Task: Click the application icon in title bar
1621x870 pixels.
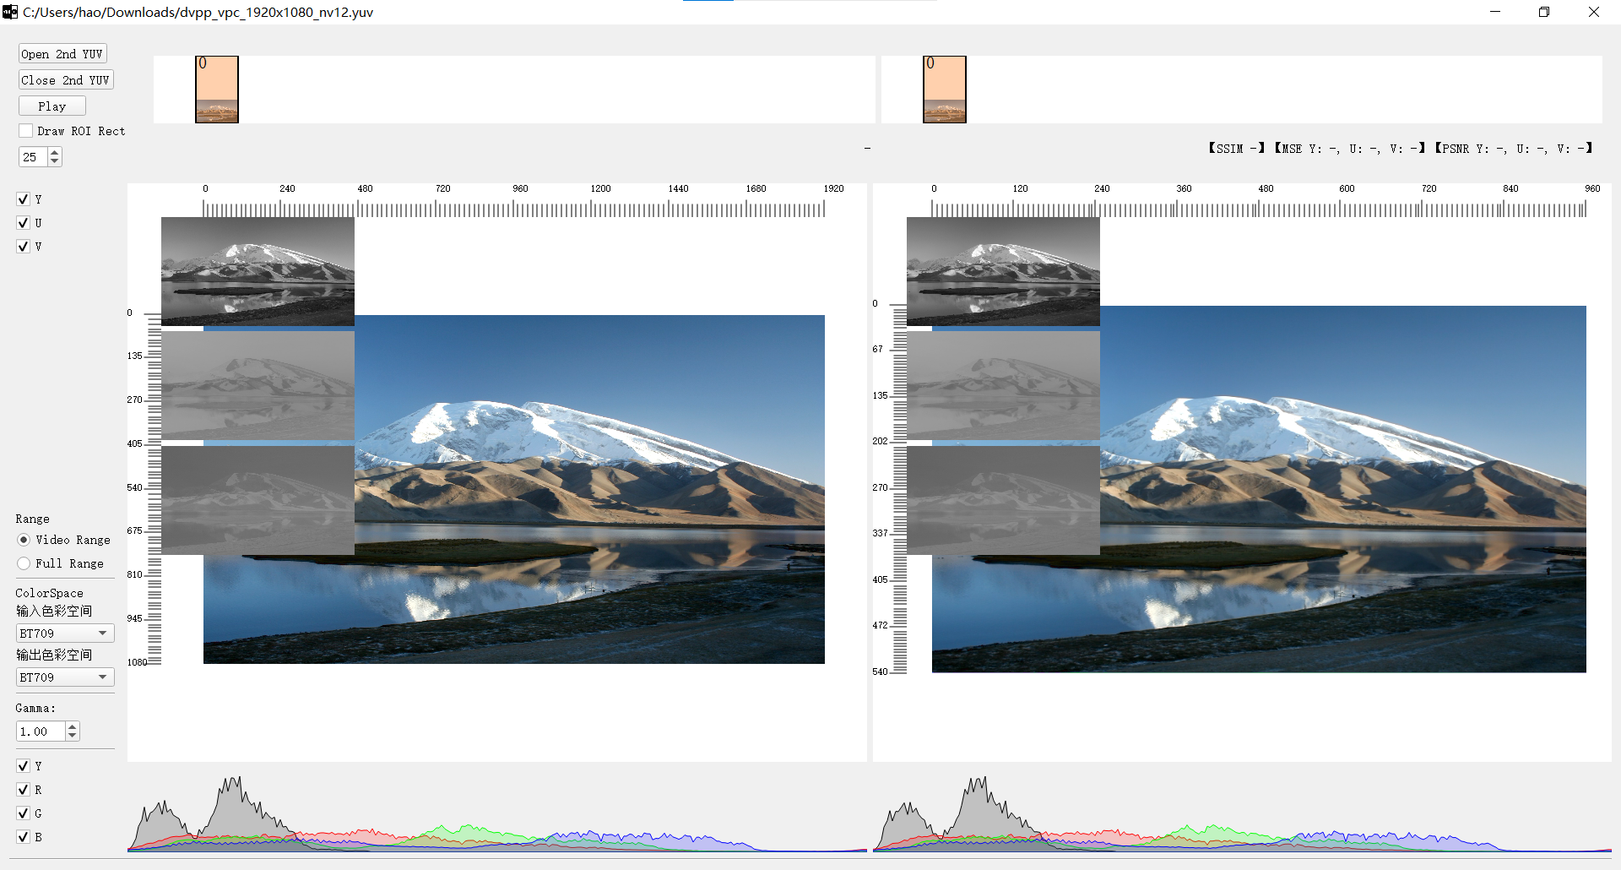Action: [10, 12]
